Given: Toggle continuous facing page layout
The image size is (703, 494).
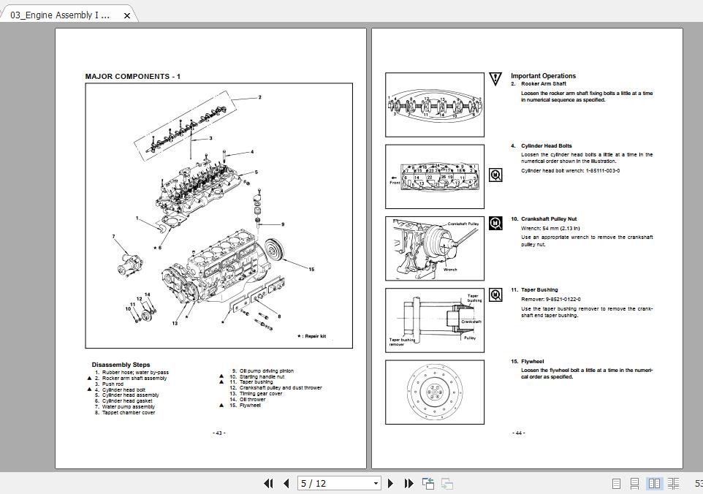Looking at the screenshot, I should (673, 483).
